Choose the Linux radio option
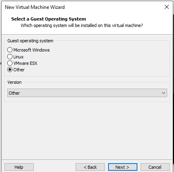Viewport: 174px width, 172px height. click(x=10, y=56)
